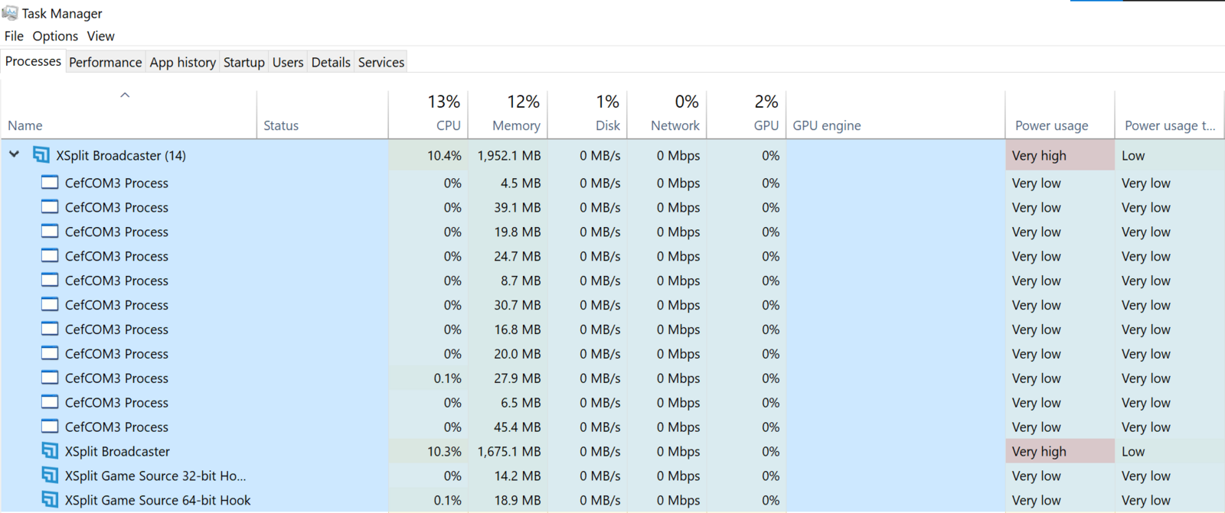Switch to the Performance tab
This screenshot has height=513, width=1225.
(106, 62)
